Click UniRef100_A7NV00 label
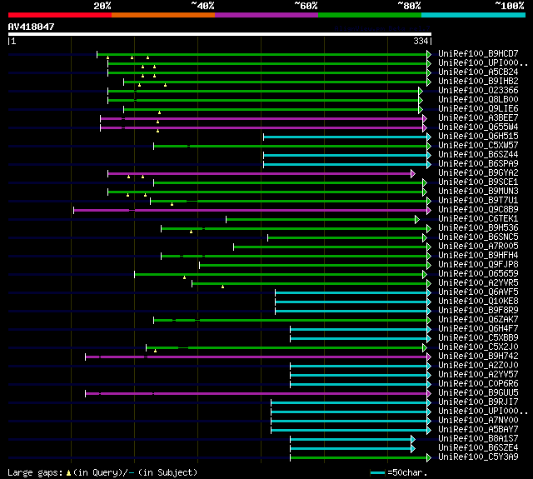 click(x=478, y=421)
